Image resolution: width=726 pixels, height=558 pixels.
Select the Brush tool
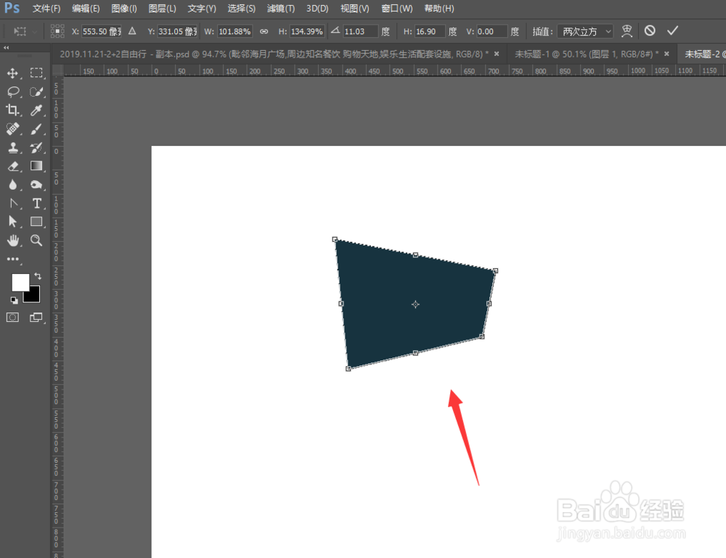coord(36,129)
